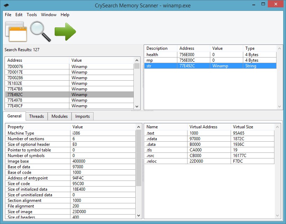This screenshot has height=224, width=286.
Task: Open the Tools menu
Action: 32,15
